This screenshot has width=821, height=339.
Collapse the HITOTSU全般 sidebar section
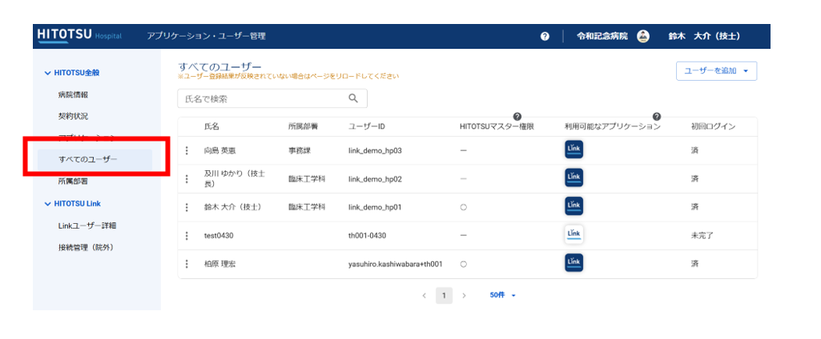point(47,73)
